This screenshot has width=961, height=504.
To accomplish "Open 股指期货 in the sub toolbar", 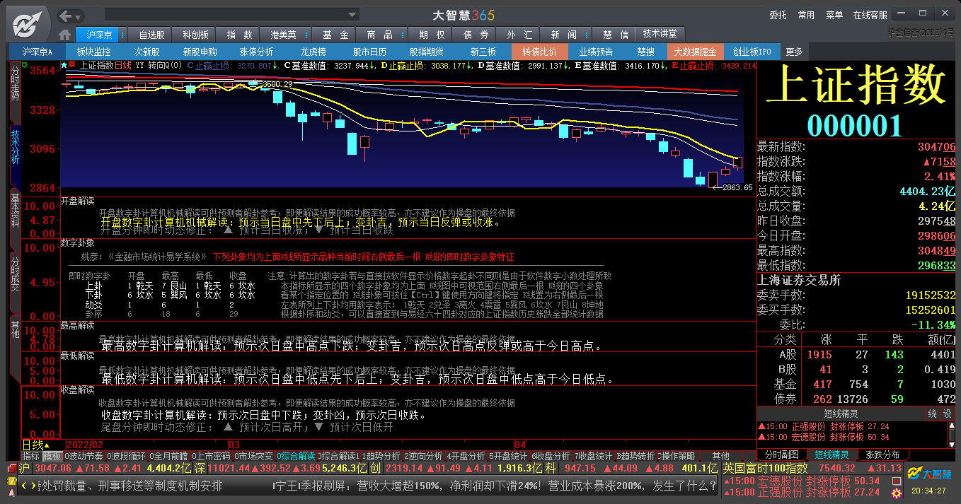I will 426,52.
